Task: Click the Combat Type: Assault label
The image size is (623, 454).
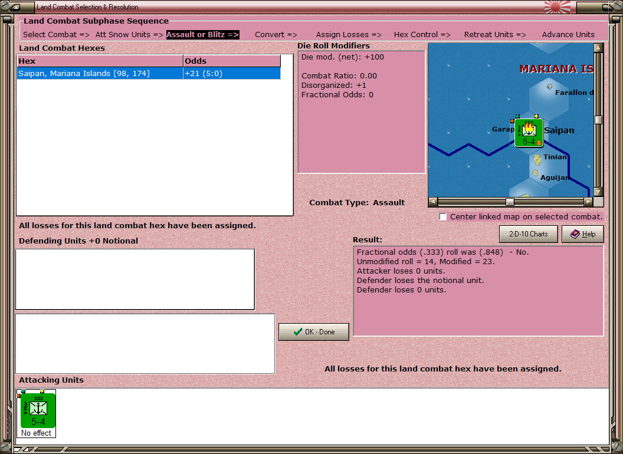Action: coord(357,203)
